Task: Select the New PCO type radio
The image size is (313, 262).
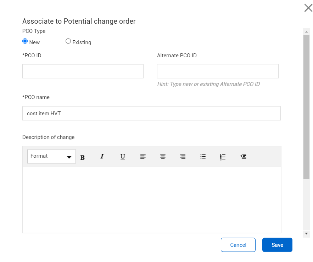Action: [25, 41]
